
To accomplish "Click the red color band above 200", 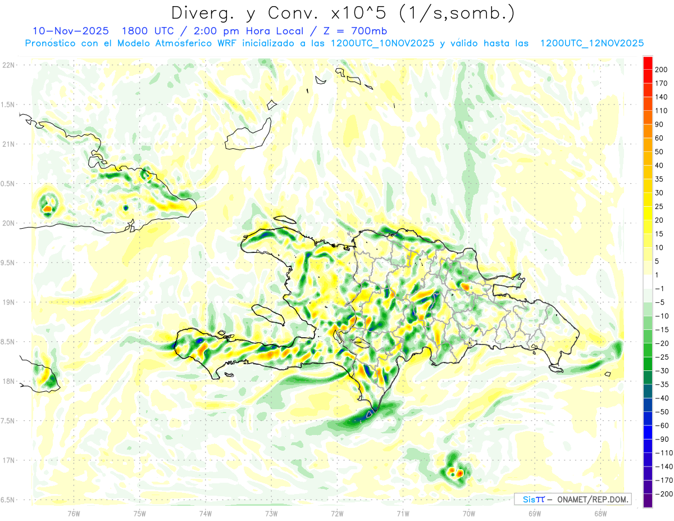I will [648, 63].
